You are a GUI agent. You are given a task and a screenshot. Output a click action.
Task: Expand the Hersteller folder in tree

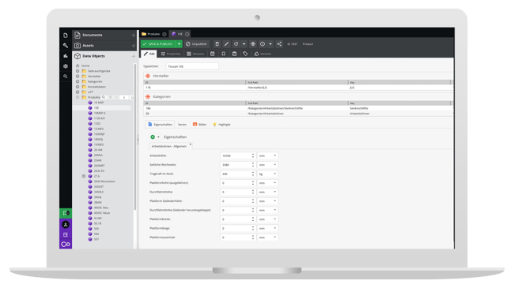click(77, 77)
